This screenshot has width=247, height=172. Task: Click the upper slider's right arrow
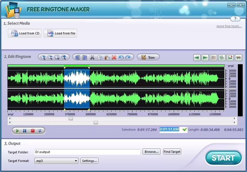[x=234, y=119]
